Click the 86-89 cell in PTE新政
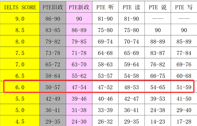The width and height of the screenshot is (197, 126). click(79, 30)
